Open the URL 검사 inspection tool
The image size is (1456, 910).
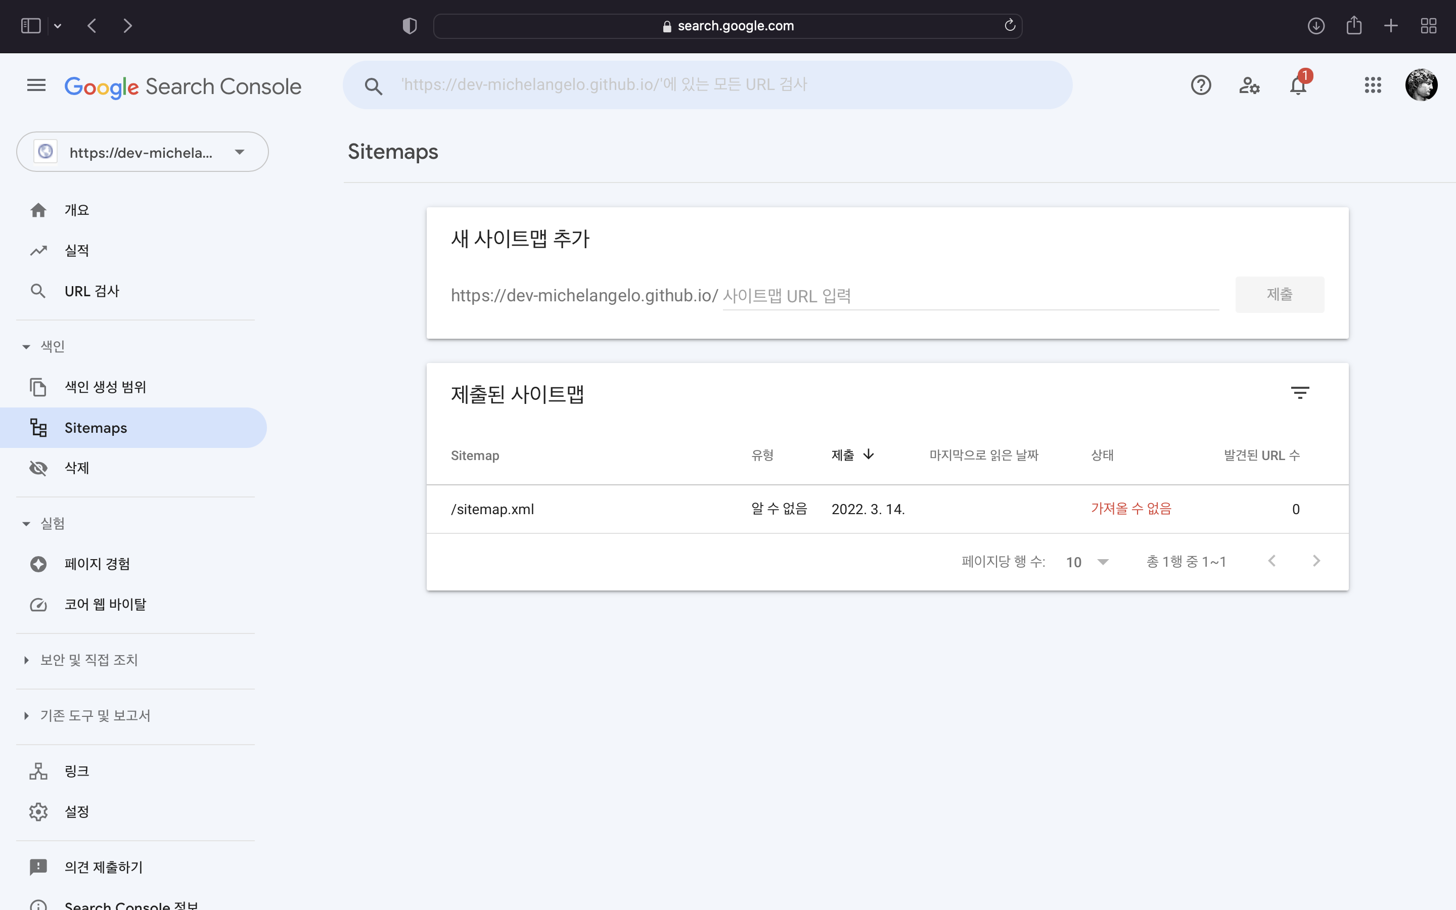92,291
